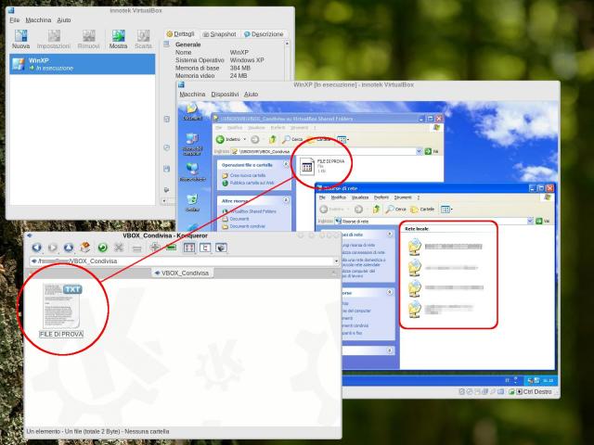Open Documenti icon on XP desktop
Image resolution: width=594 pixels, height=445 pixels.
pos(192,111)
